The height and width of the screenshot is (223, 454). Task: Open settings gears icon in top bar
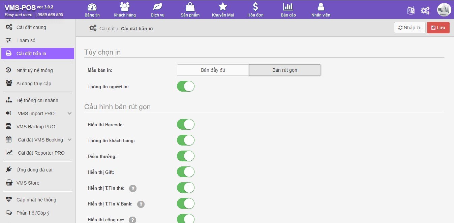(425, 10)
